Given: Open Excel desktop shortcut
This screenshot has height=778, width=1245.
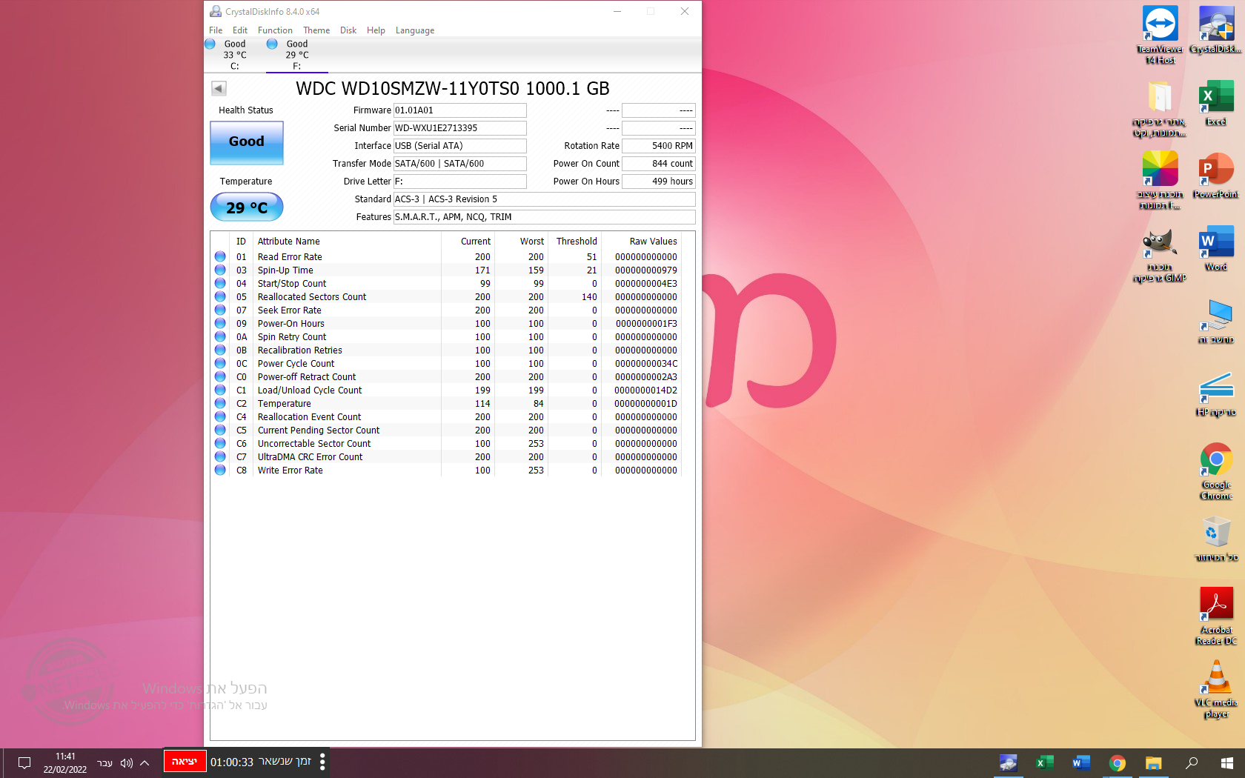Looking at the screenshot, I should coord(1216,103).
